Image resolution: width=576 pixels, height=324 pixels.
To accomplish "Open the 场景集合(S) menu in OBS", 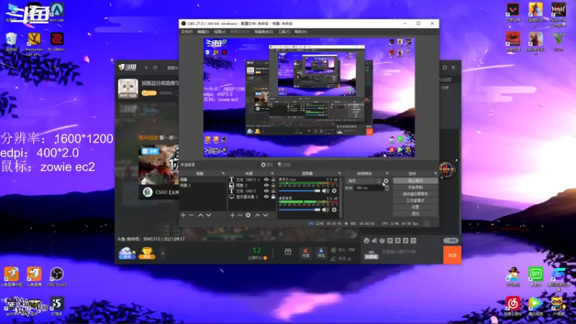I will click(x=264, y=32).
